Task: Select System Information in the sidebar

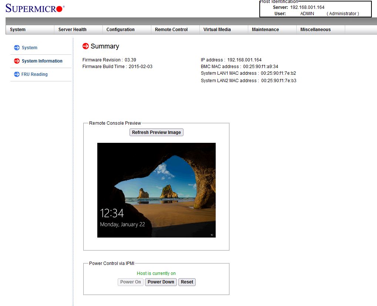Action: tap(42, 61)
